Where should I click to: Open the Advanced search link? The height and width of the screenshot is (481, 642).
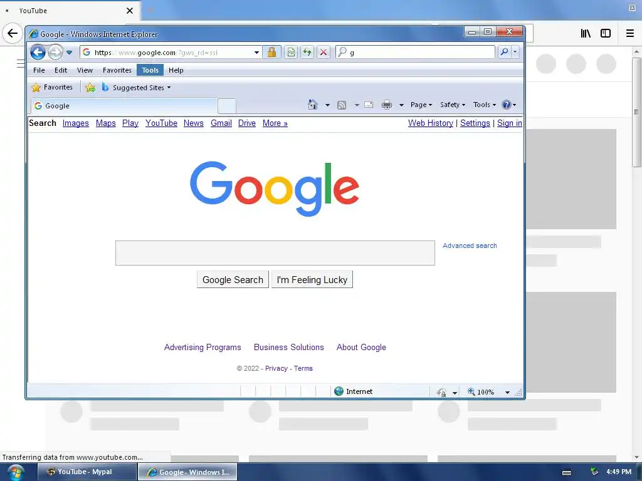[470, 246]
